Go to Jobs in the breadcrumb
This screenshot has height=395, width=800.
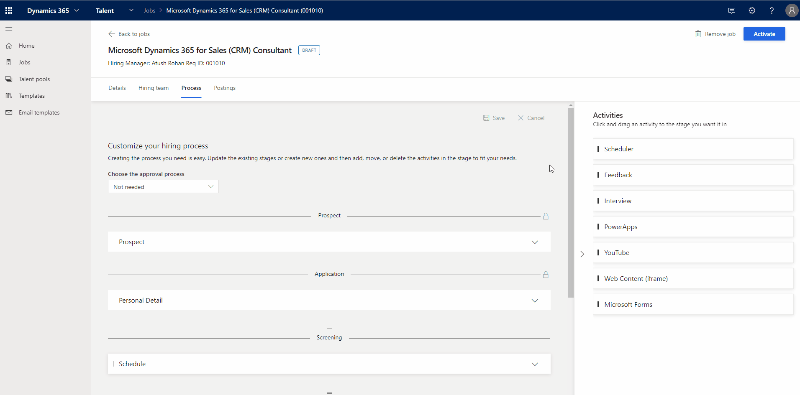(149, 10)
